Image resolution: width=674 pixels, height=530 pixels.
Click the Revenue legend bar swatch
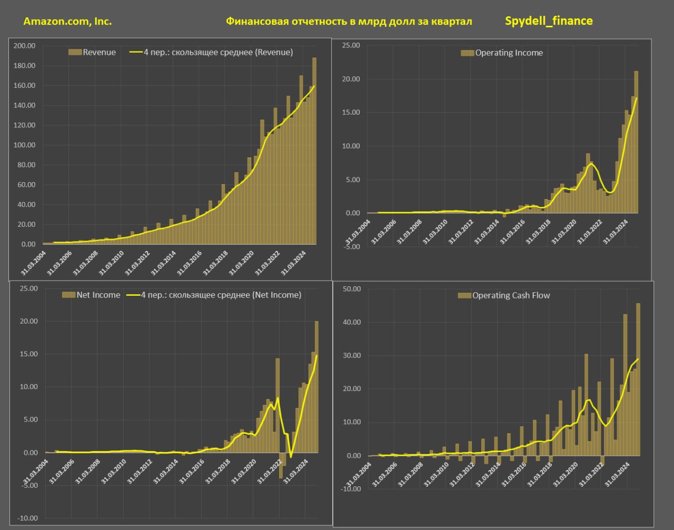75,52
